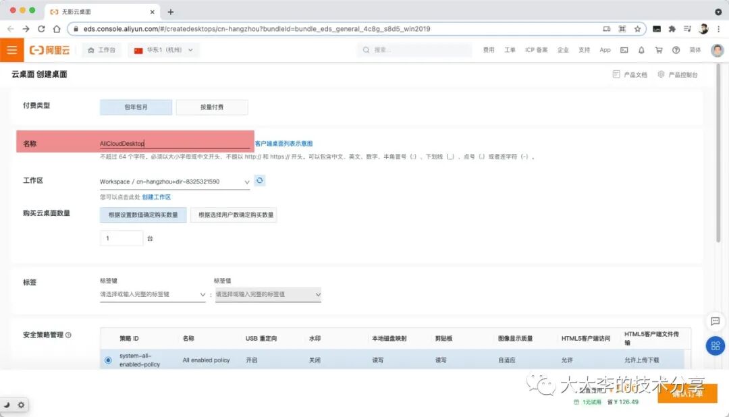Open the browser home page
729x417 pixels.
[x=57, y=29]
